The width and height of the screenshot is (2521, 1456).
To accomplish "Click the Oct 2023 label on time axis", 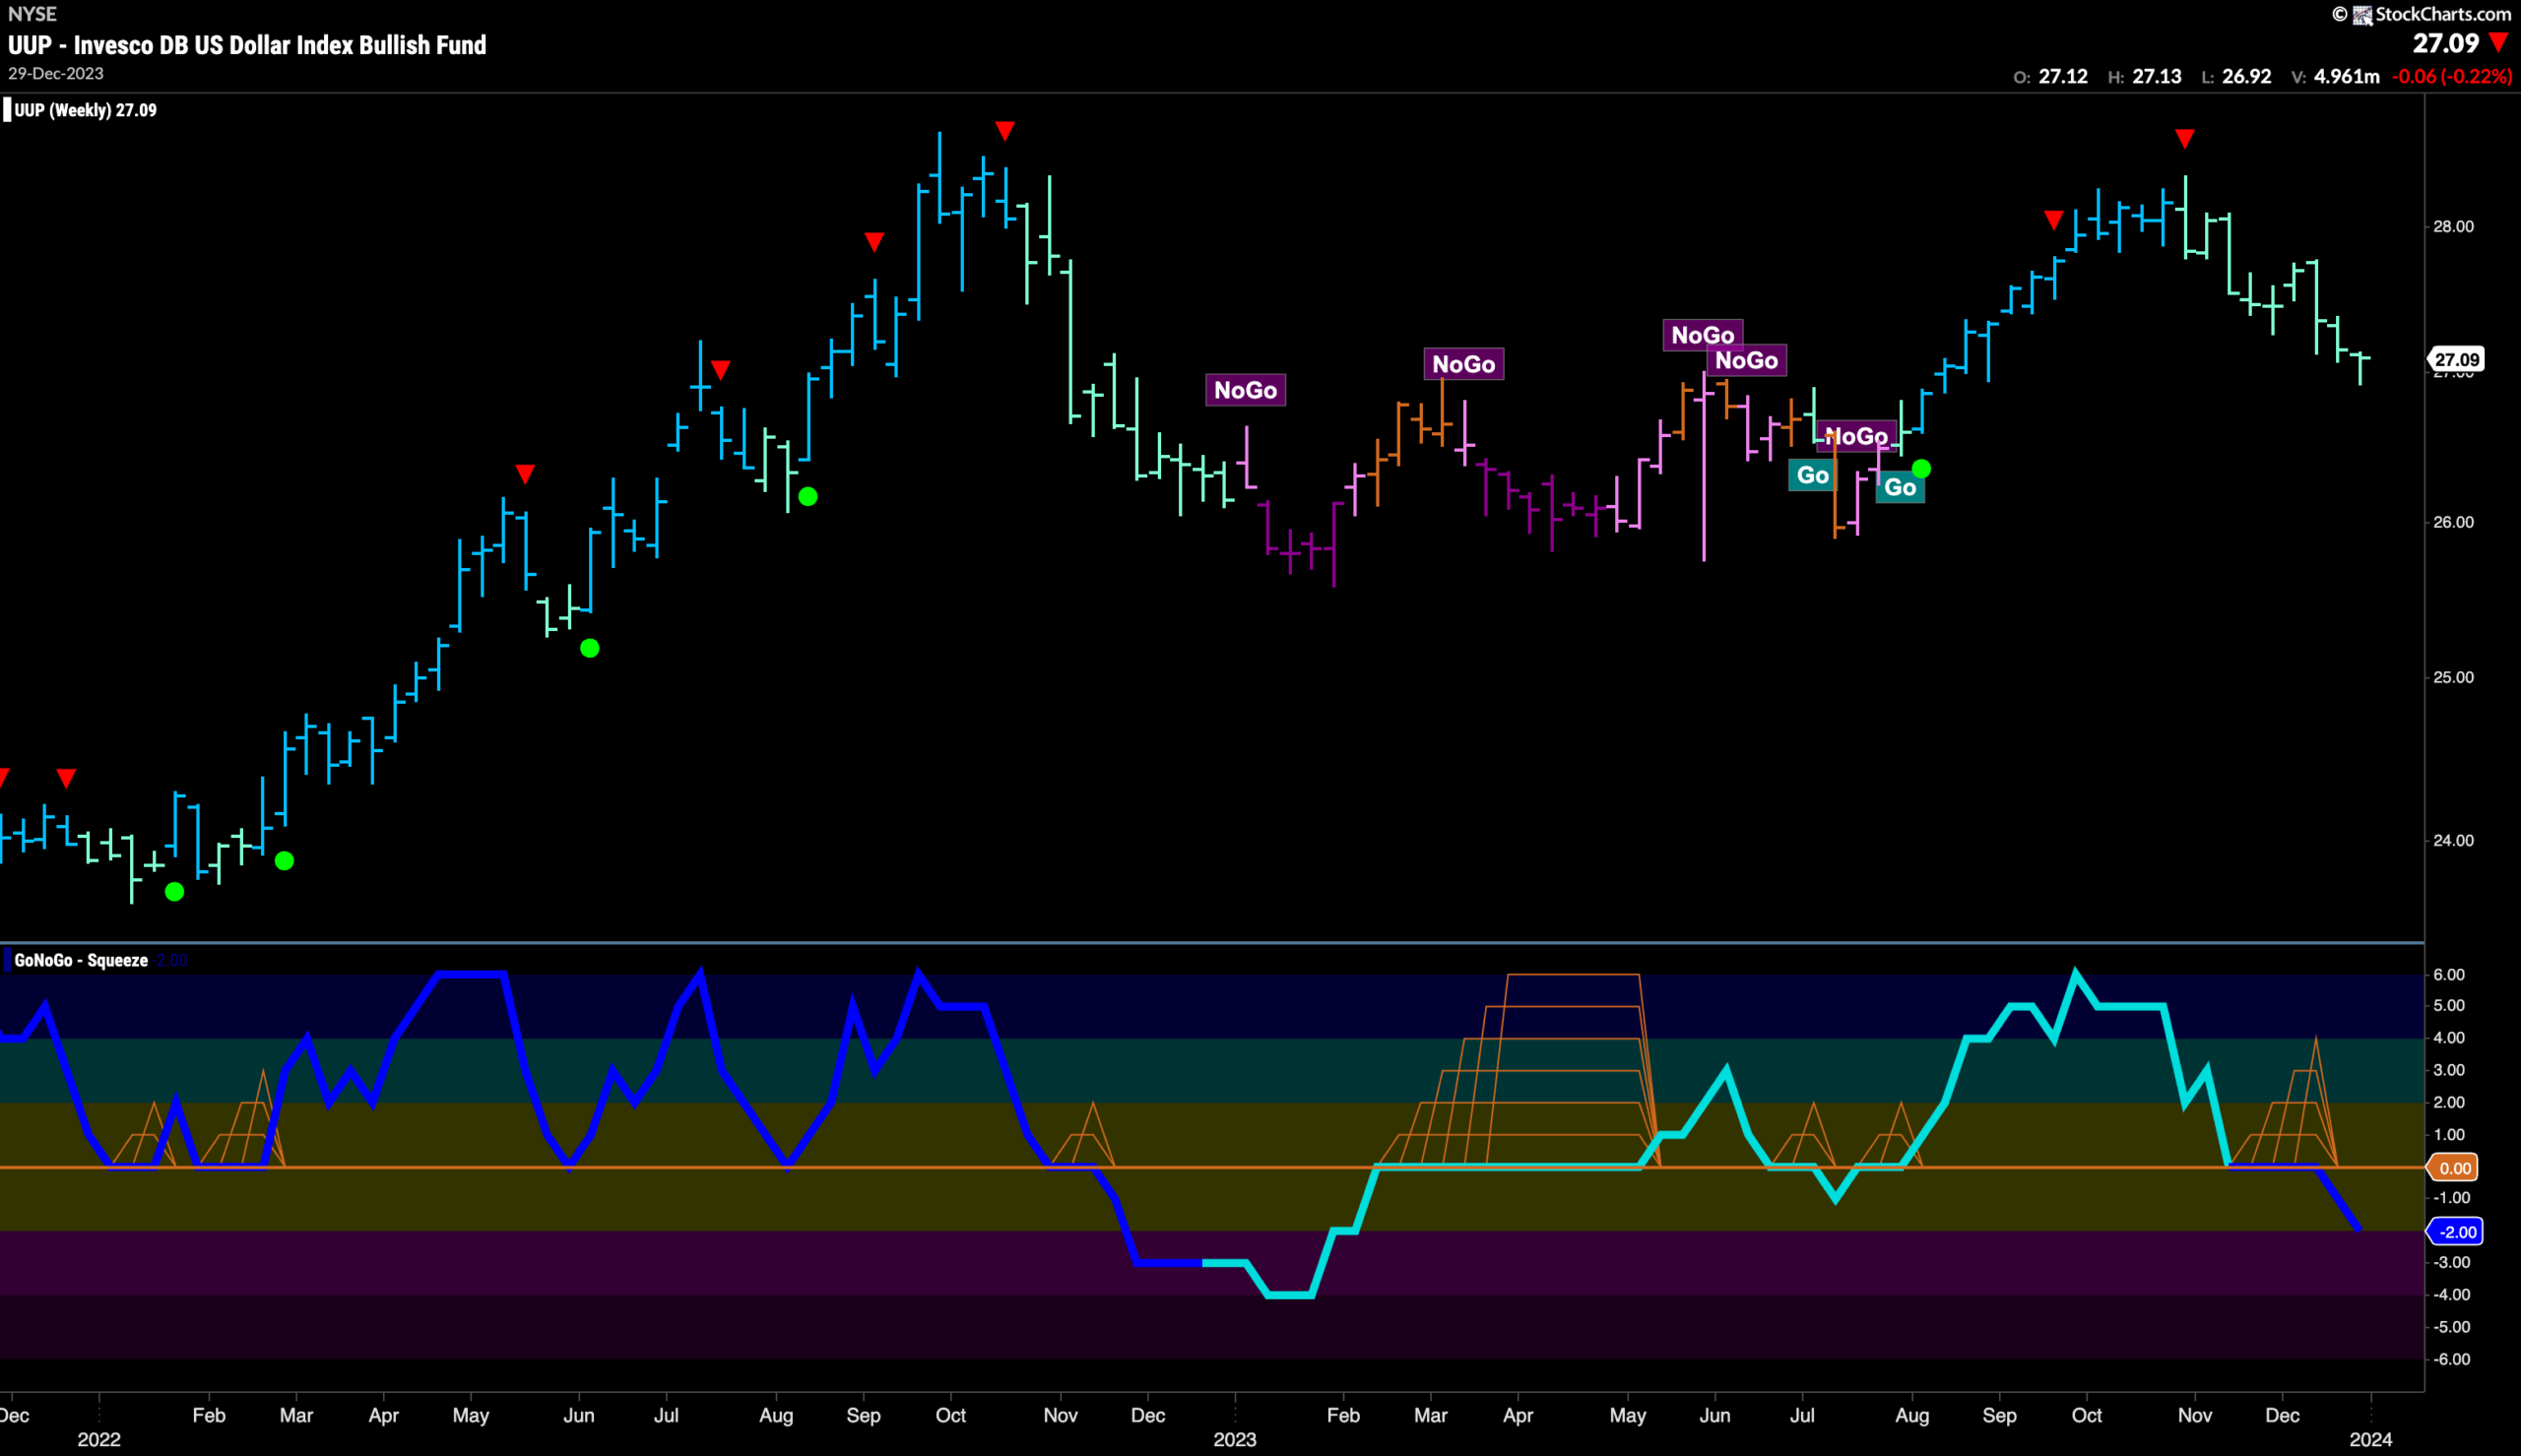I will (x=2087, y=1415).
